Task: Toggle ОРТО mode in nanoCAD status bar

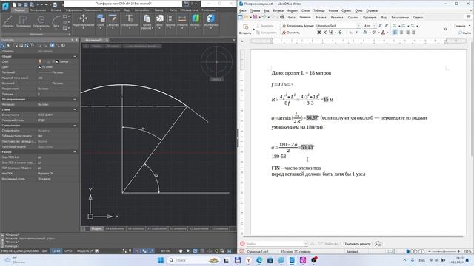Action: [68, 251]
